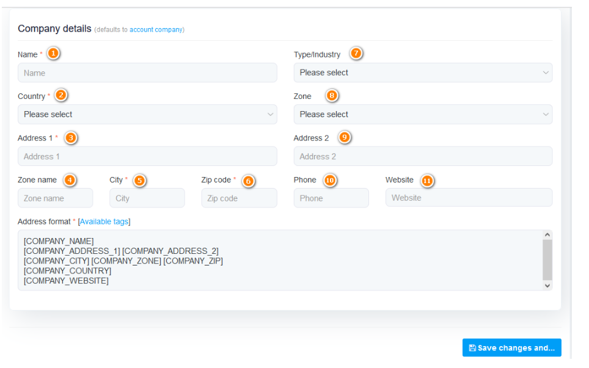Open the Zone dropdown list

[x=423, y=114]
